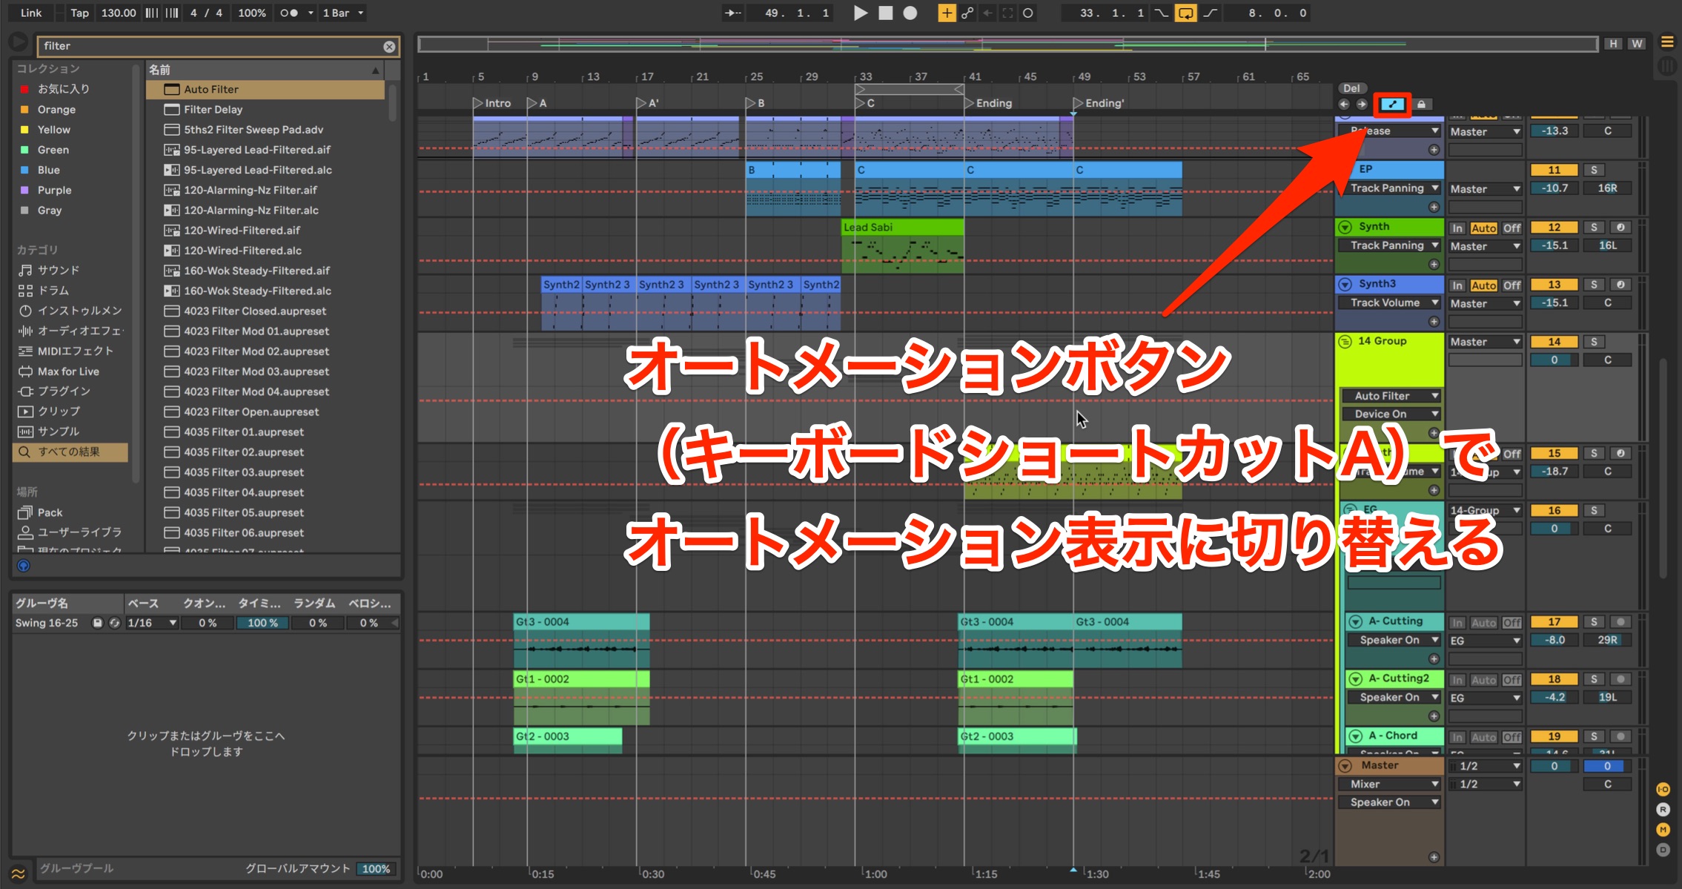Toggle the metronome button
Viewport: 1682px width, 889px height.
coord(288,13)
